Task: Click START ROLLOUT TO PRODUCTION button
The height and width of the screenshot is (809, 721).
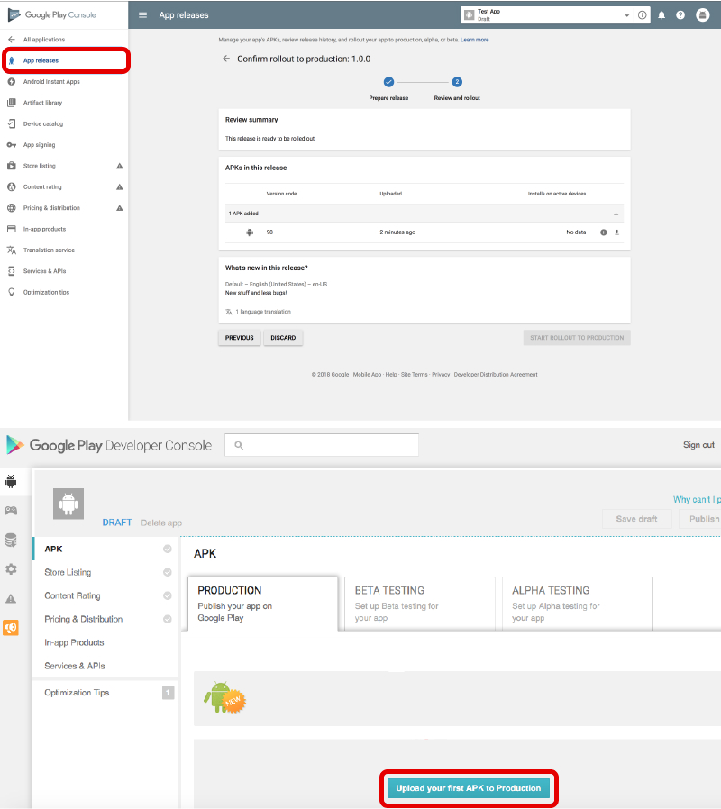Action: (x=577, y=338)
